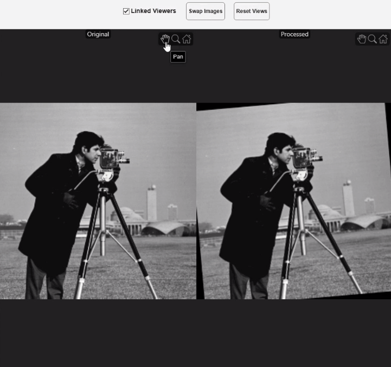Click the Reset Views button
Viewport: 391px width, 367px height.
[x=252, y=11]
